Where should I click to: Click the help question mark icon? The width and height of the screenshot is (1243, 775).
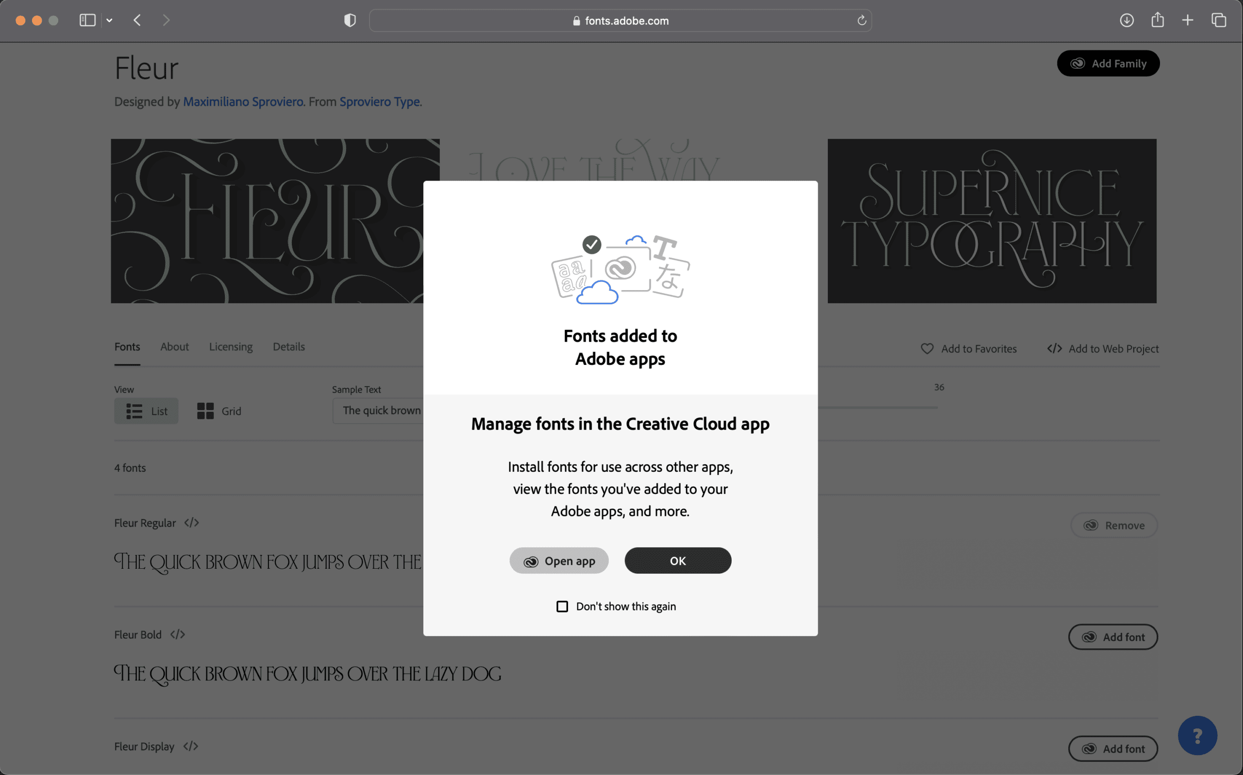click(1197, 736)
